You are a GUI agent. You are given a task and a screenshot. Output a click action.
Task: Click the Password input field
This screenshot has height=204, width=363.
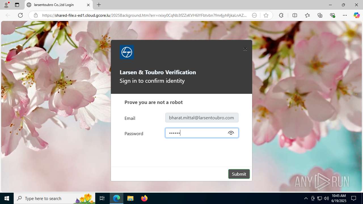point(202,133)
